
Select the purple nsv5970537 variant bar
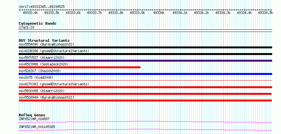(145, 61)
